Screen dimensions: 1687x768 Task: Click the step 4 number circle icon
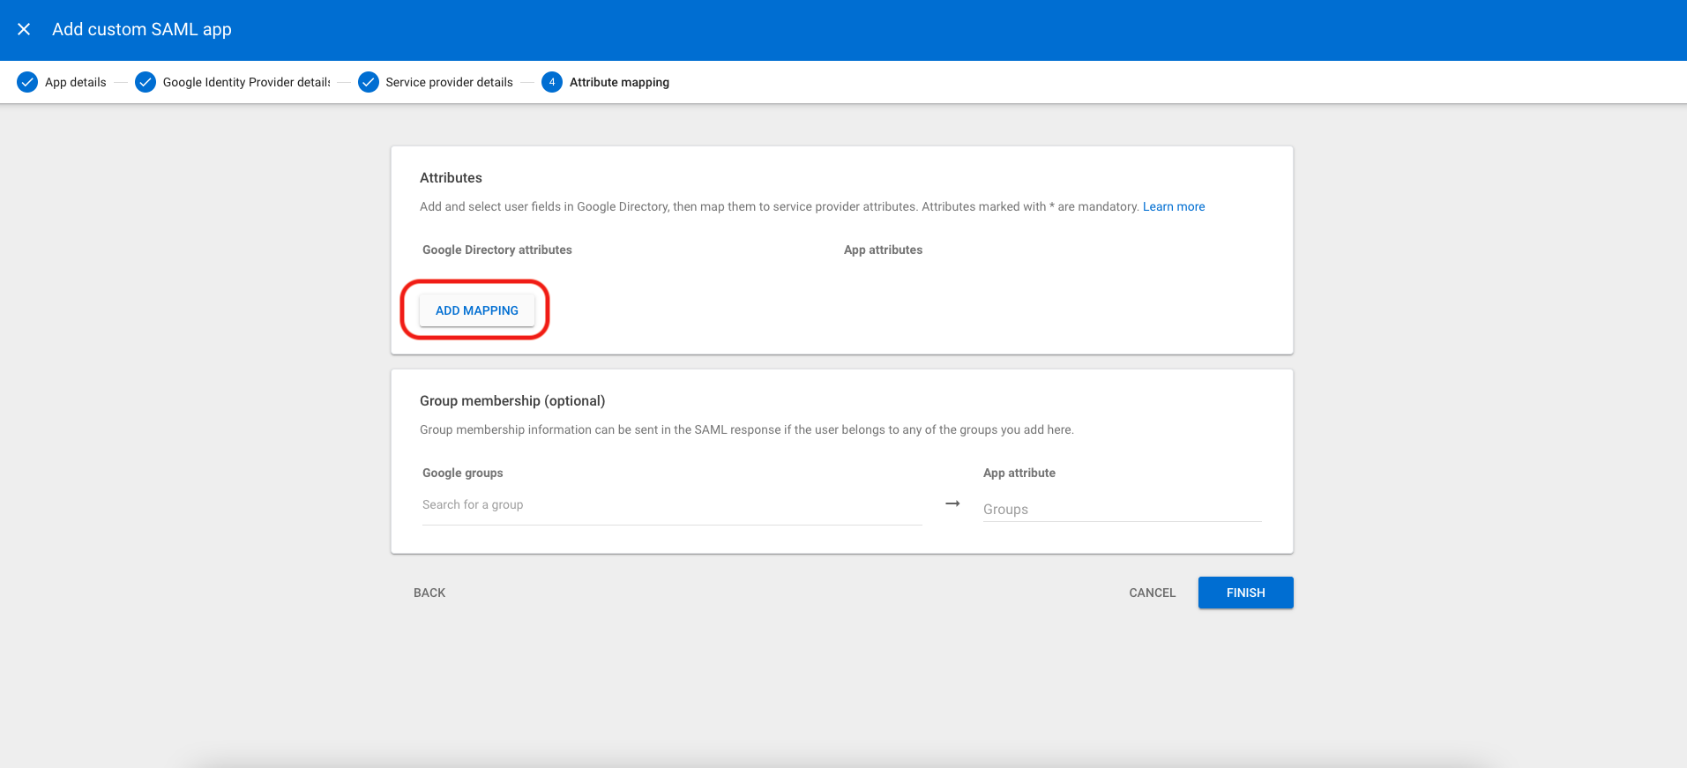pos(552,82)
